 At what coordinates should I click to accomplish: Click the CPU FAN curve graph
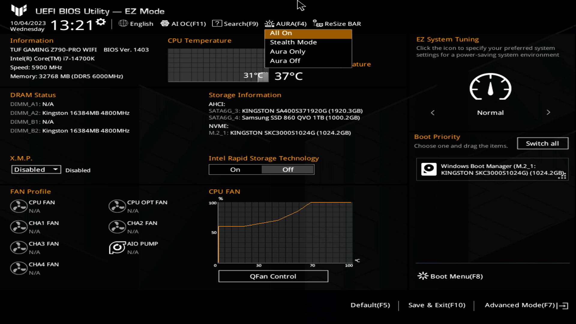click(x=285, y=232)
